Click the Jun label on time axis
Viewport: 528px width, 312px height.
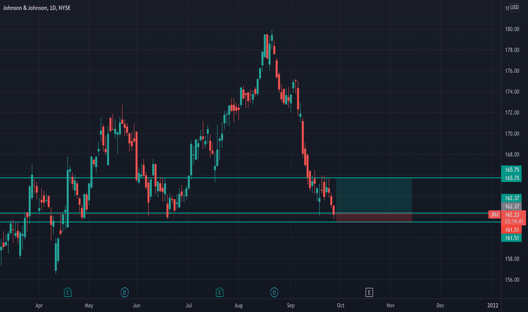[x=137, y=306]
